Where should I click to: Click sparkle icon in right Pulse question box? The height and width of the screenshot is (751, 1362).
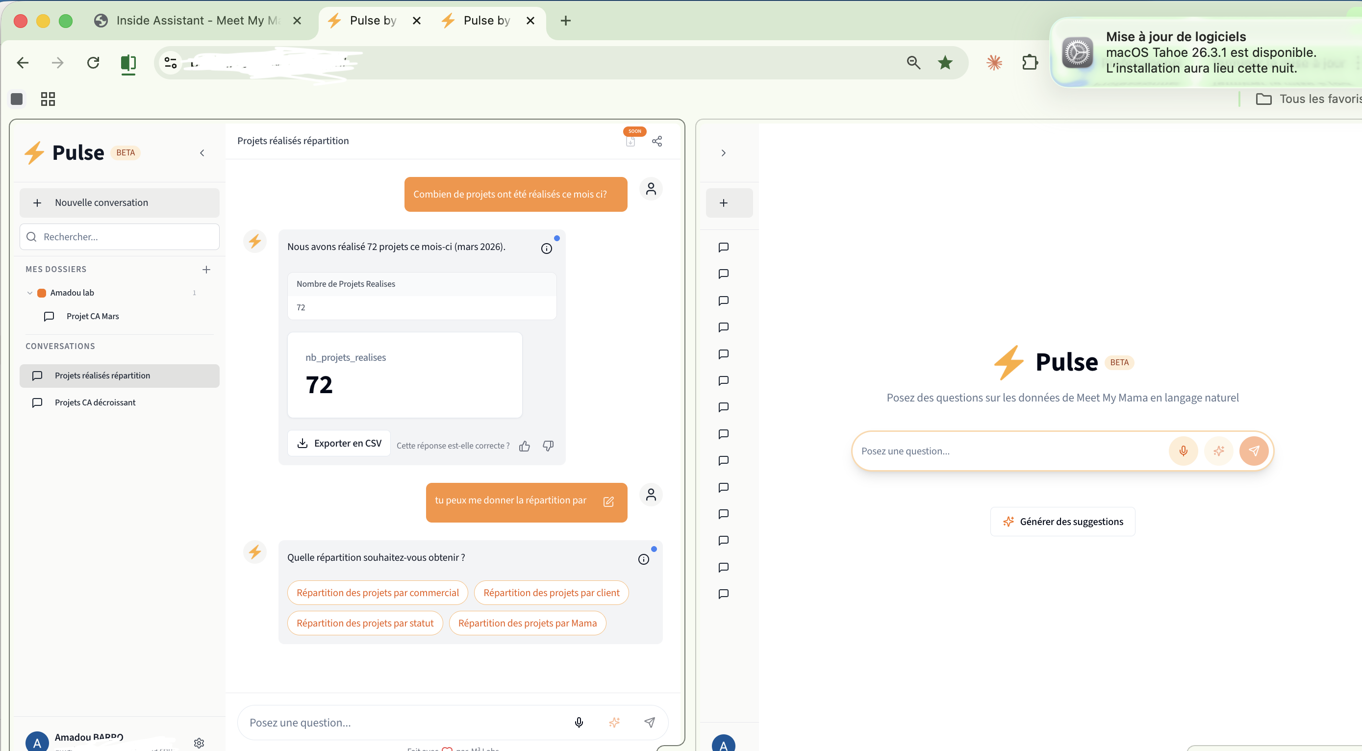[1219, 451]
